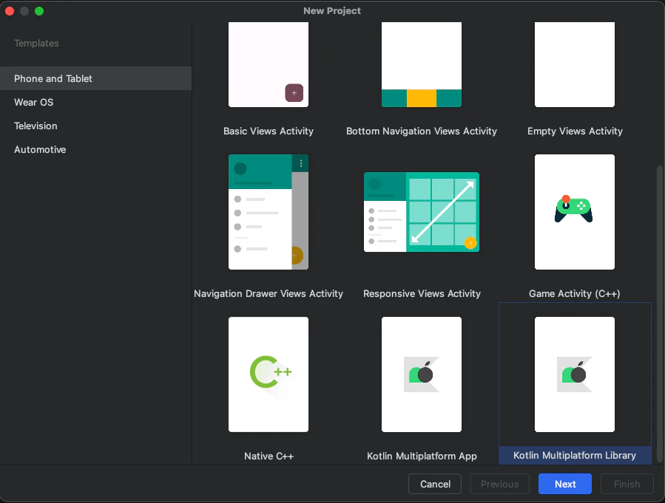Select the Kotlin Multiplatform App icon
Screen dimensions: 665x503
click(x=422, y=374)
